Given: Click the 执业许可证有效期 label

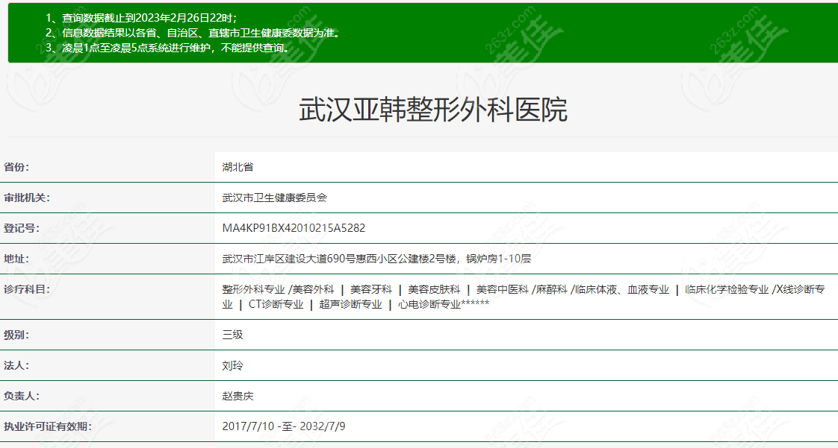Looking at the screenshot, I should 48,426.
